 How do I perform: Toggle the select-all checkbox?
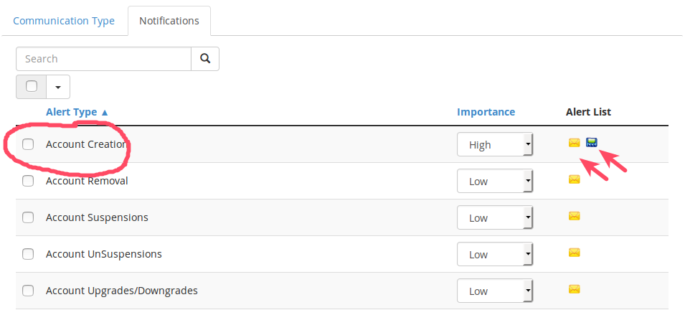pyautogui.click(x=32, y=86)
